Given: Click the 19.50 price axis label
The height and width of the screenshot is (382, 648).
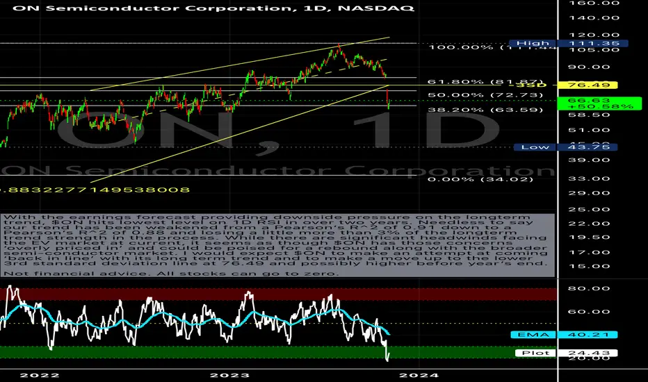Looking at the screenshot, I should tap(590, 238).
